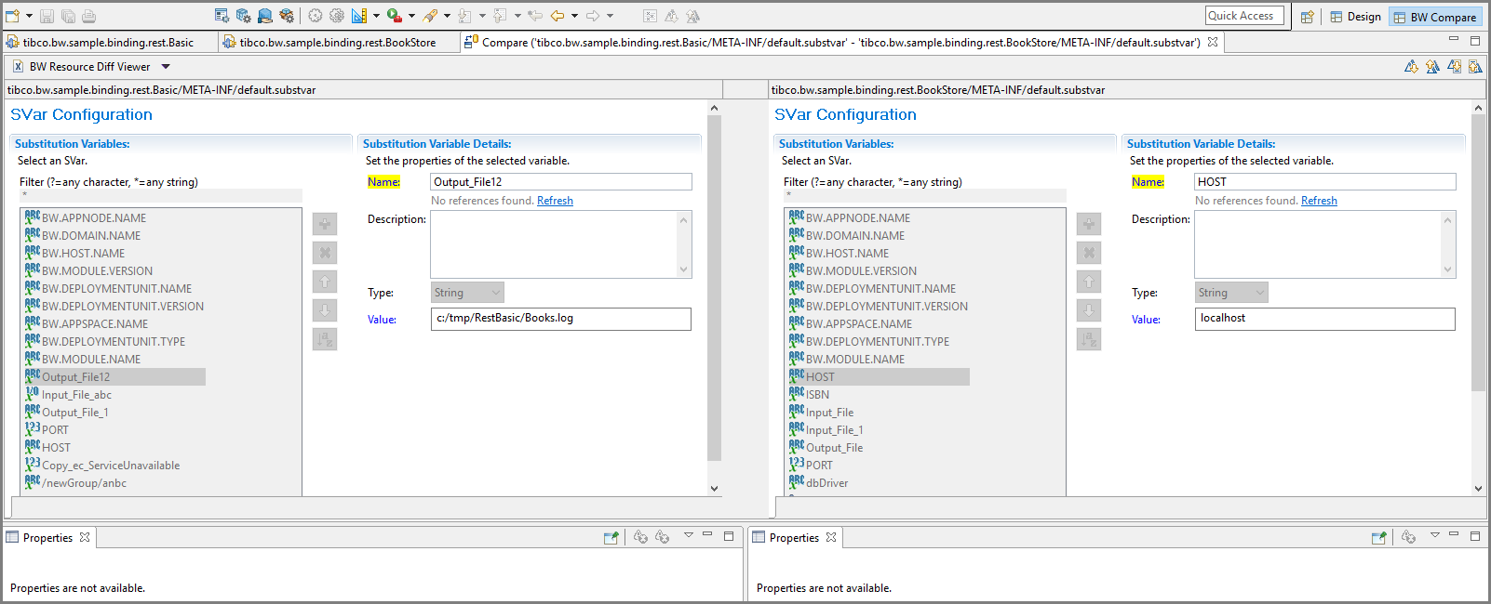Switch to the Design perspective
Image resolution: width=1491 pixels, height=604 pixels.
click(x=1355, y=17)
